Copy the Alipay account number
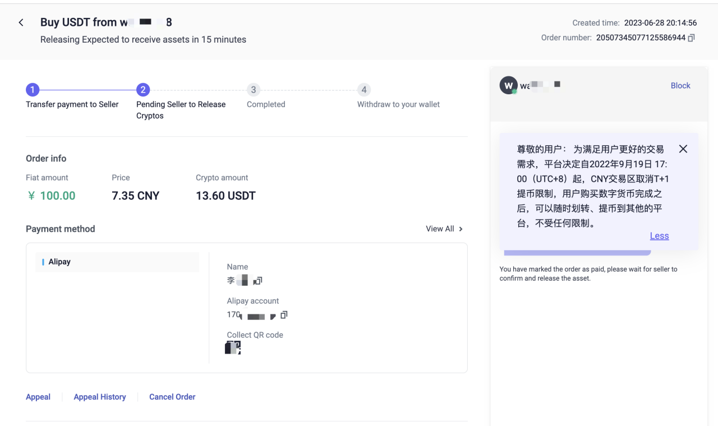Screen dimensions: 718x426 [284, 315]
